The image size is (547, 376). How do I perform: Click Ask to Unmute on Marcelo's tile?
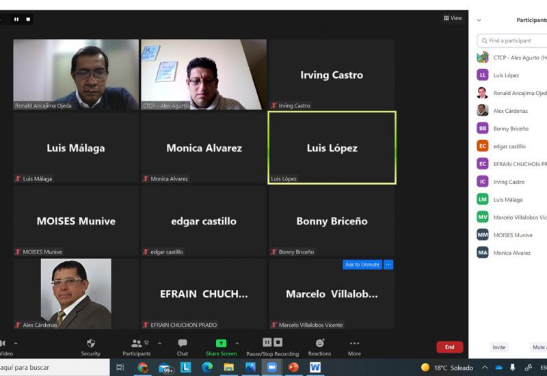tap(362, 265)
